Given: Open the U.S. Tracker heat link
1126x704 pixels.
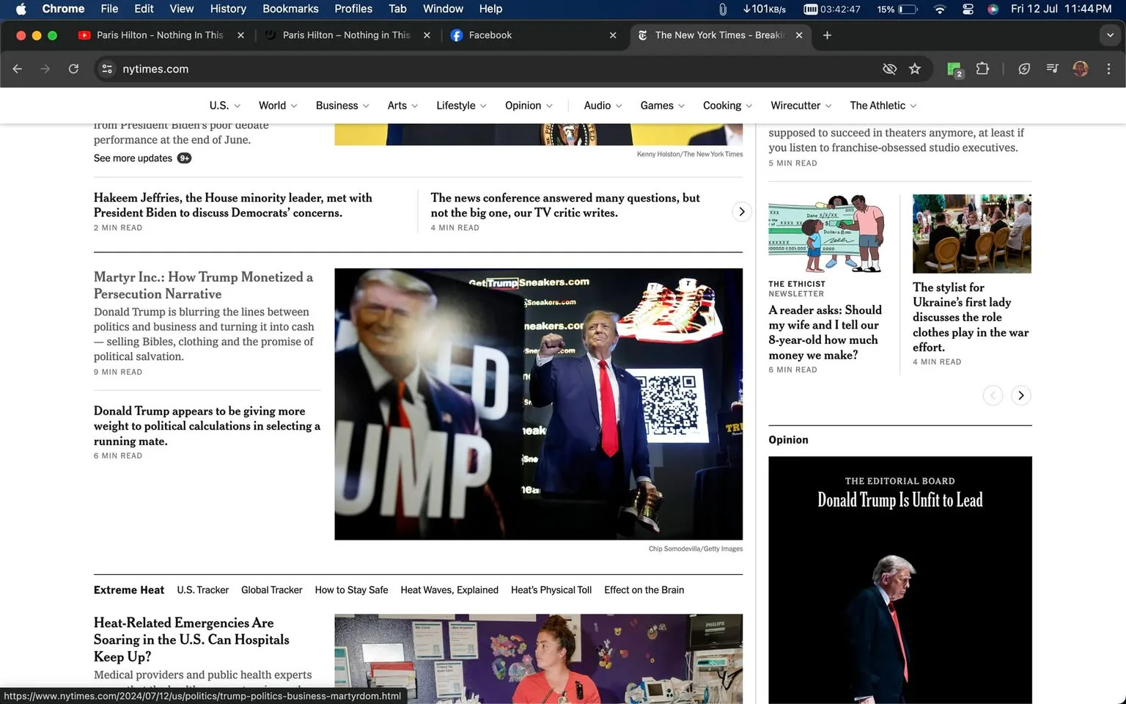Looking at the screenshot, I should [x=202, y=590].
